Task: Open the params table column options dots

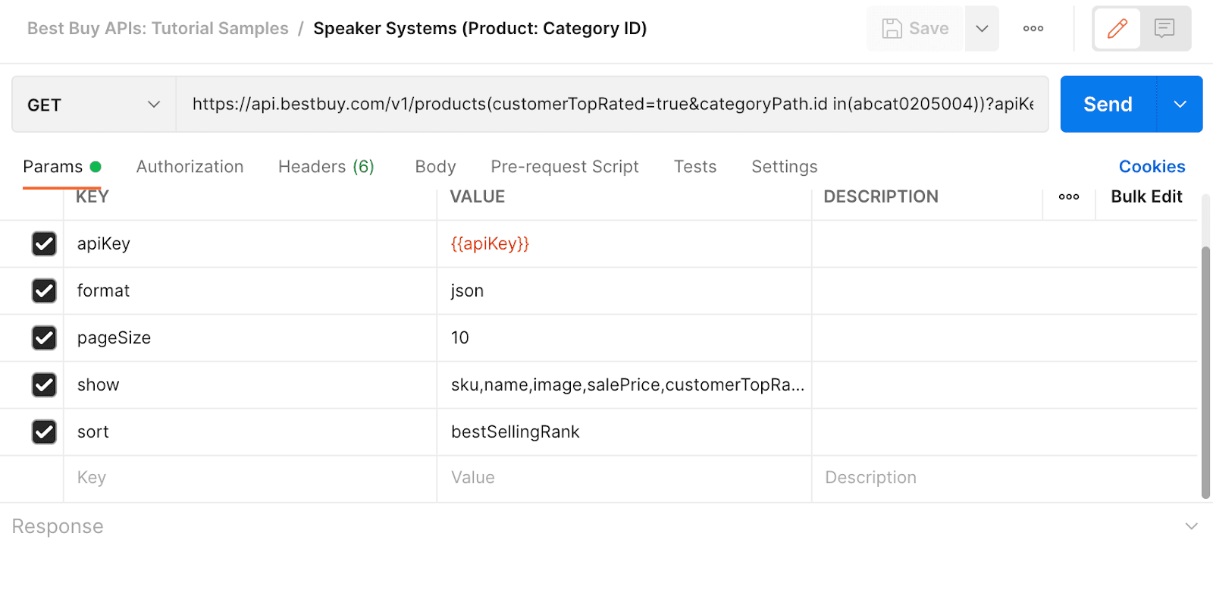Action: (x=1069, y=197)
